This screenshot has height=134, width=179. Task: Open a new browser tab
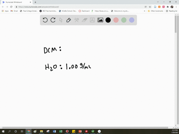tap(35, 2)
